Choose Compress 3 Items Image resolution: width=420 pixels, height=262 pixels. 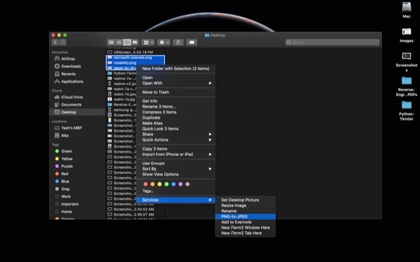176,112
